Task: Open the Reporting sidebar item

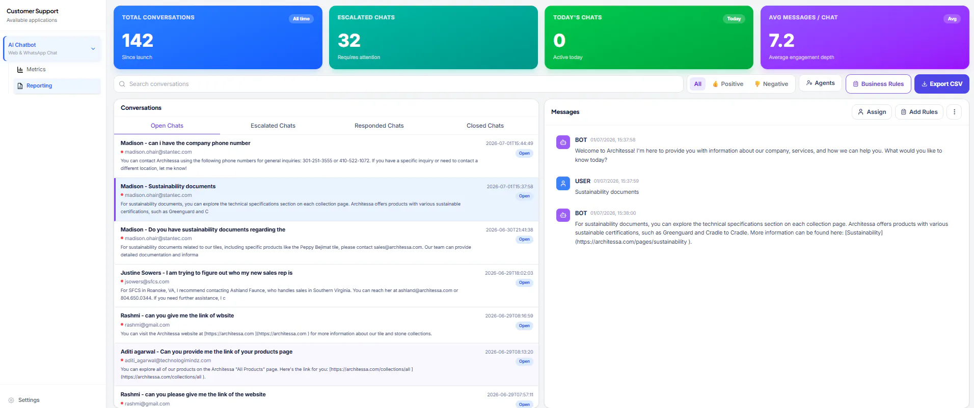Action: coord(57,85)
